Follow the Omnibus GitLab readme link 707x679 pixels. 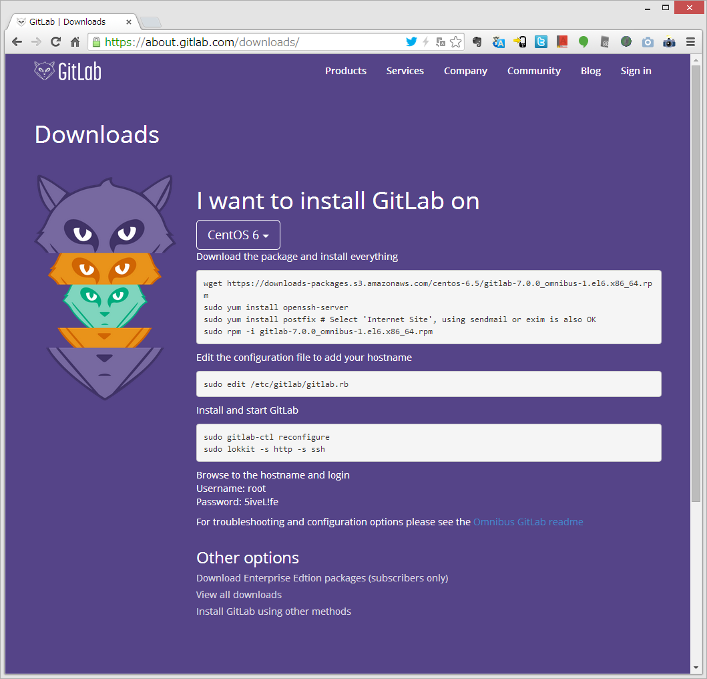click(528, 522)
